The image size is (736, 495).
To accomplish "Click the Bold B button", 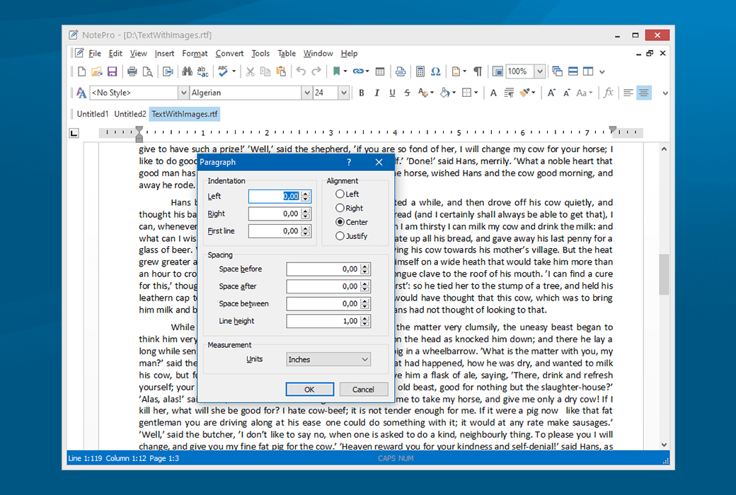I will 362,93.
